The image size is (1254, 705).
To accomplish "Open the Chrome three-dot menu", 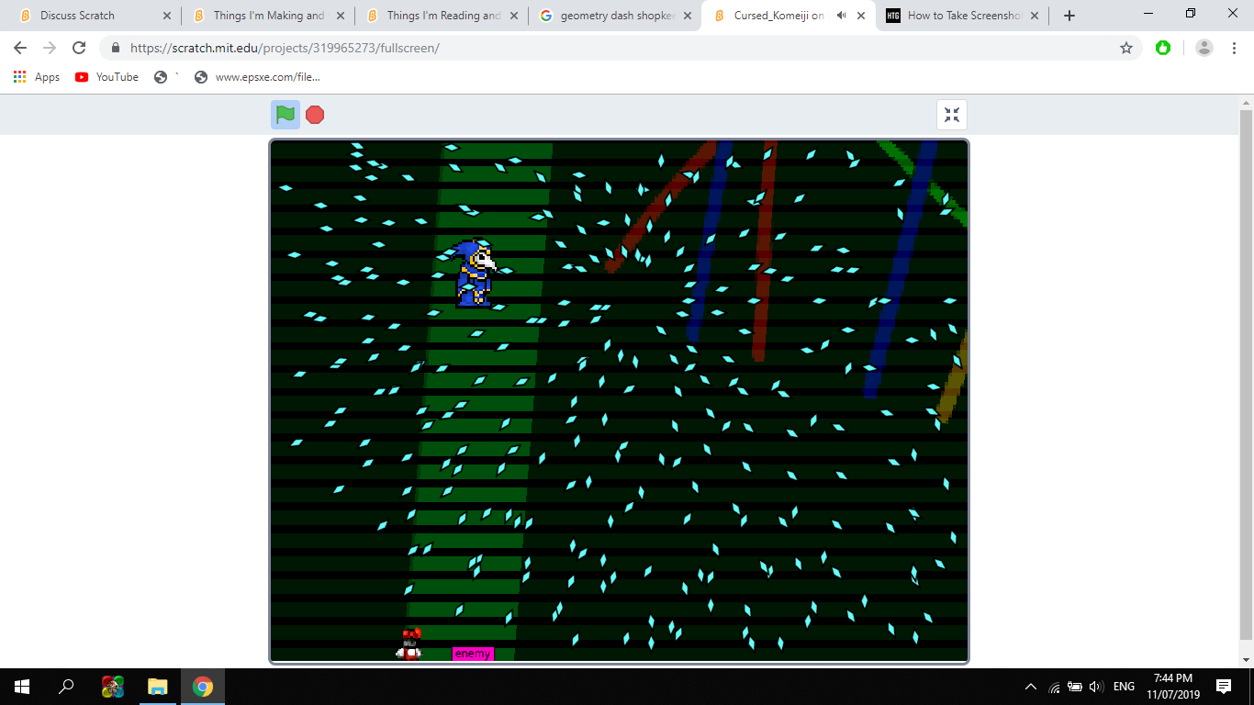I will [x=1233, y=48].
